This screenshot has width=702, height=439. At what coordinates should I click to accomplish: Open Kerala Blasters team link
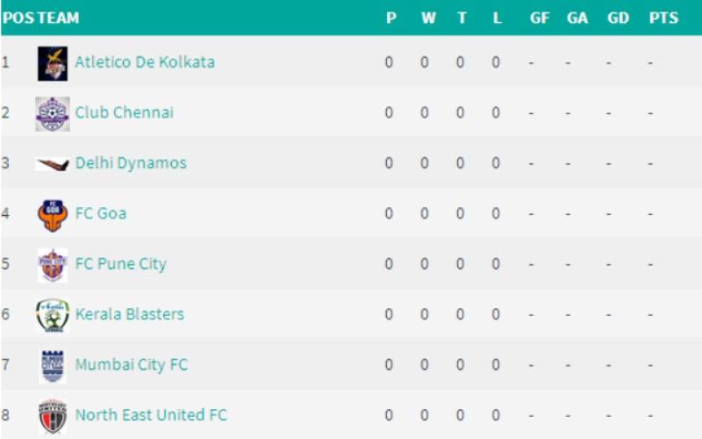(129, 314)
